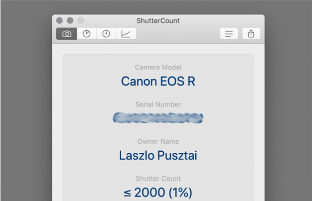The height and width of the screenshot is (201, 312).
Task: Select the owner name Laszlo Pusztai
Action: [x=158, y=155]
